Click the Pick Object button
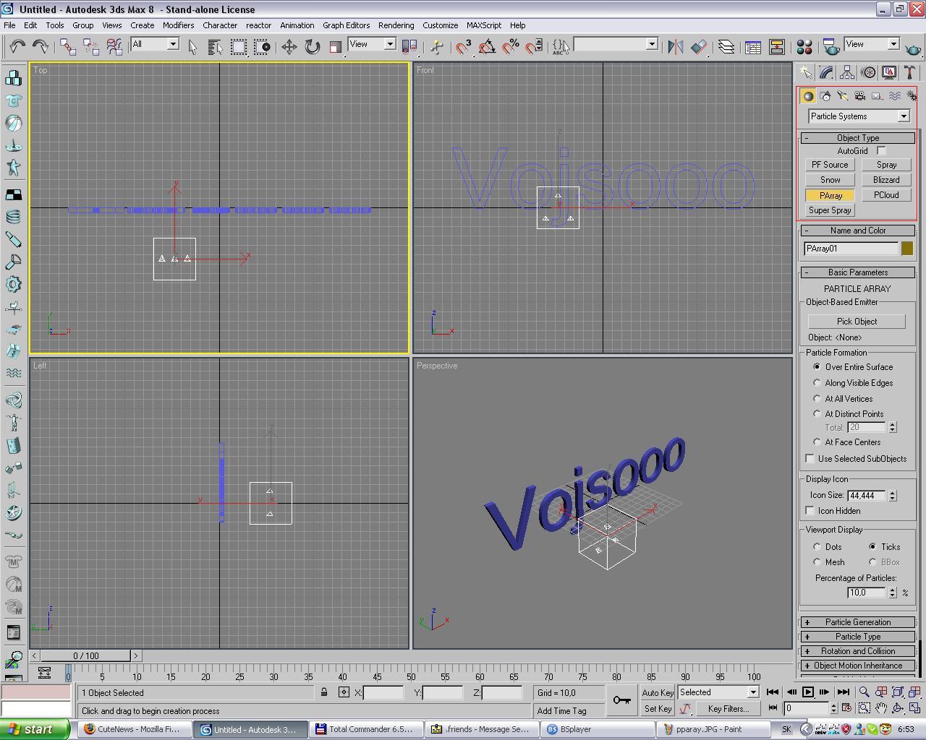This screenshot has height=740, width=926. (857, 322)
